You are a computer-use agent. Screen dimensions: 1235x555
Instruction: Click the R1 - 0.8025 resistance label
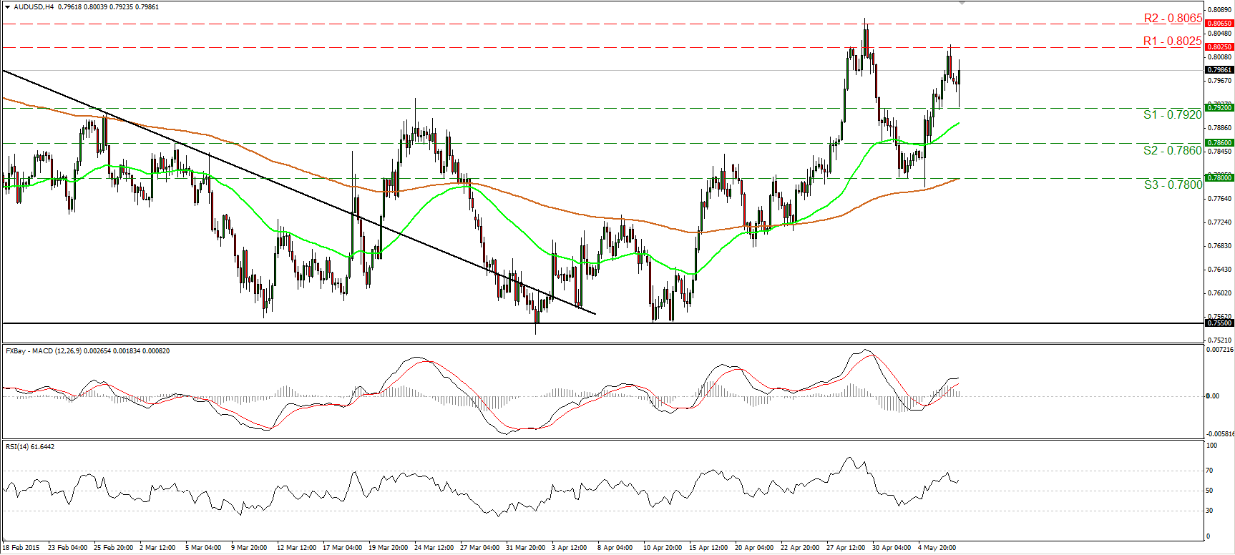[x=1173, y=41]
